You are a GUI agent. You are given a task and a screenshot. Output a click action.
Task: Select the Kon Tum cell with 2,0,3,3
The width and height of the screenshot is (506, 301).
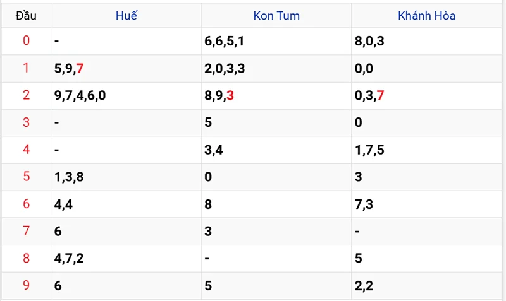click(x=225, y=68)
